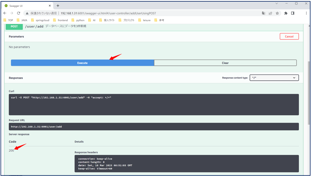Click the Response headers block content

point(187,163)
